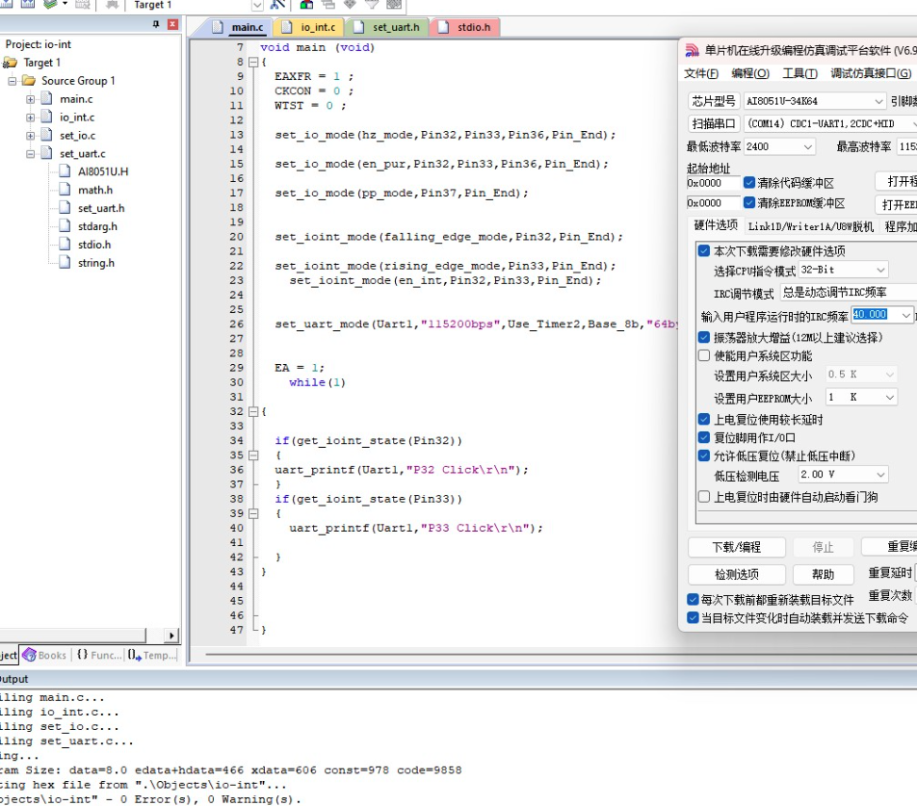Pin the Project panel using pushpin icon

[x=156, y=24]
